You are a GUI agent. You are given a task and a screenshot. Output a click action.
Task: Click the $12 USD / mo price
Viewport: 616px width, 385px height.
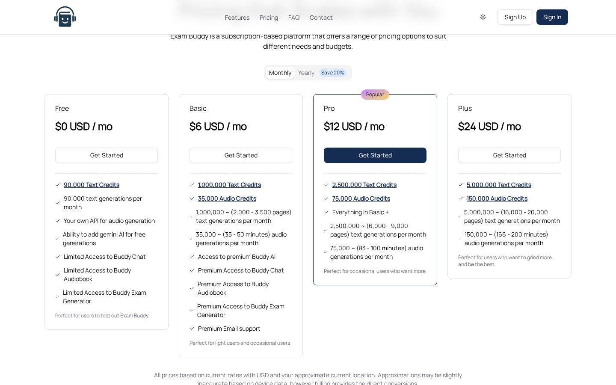[354, 127]
